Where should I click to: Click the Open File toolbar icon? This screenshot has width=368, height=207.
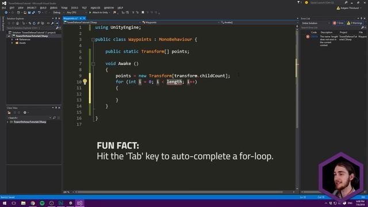pyautogui.click(x=25, y=13)
